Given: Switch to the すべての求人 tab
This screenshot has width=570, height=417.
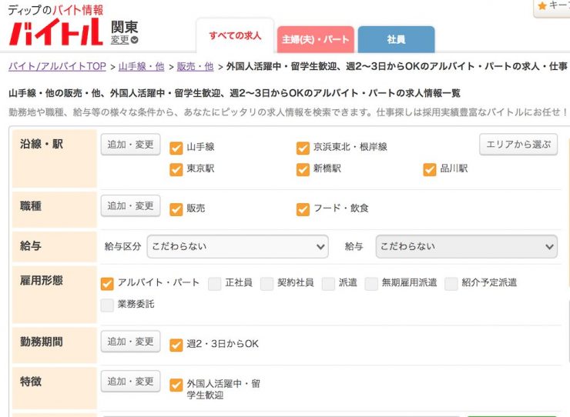Looking at the screenshot, I should 235,36.
